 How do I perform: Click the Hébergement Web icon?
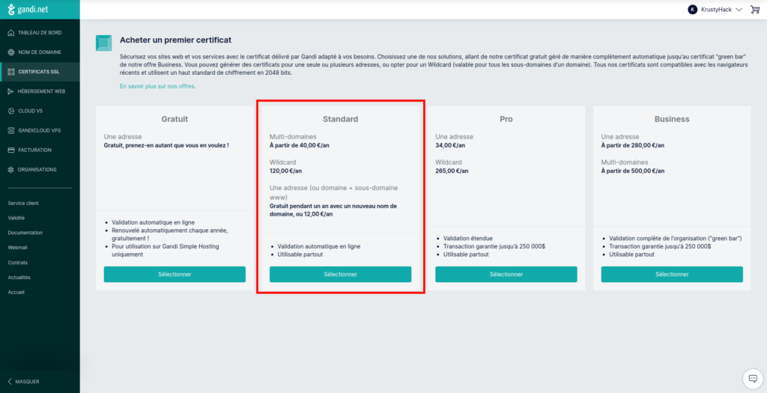click(11, 91)
